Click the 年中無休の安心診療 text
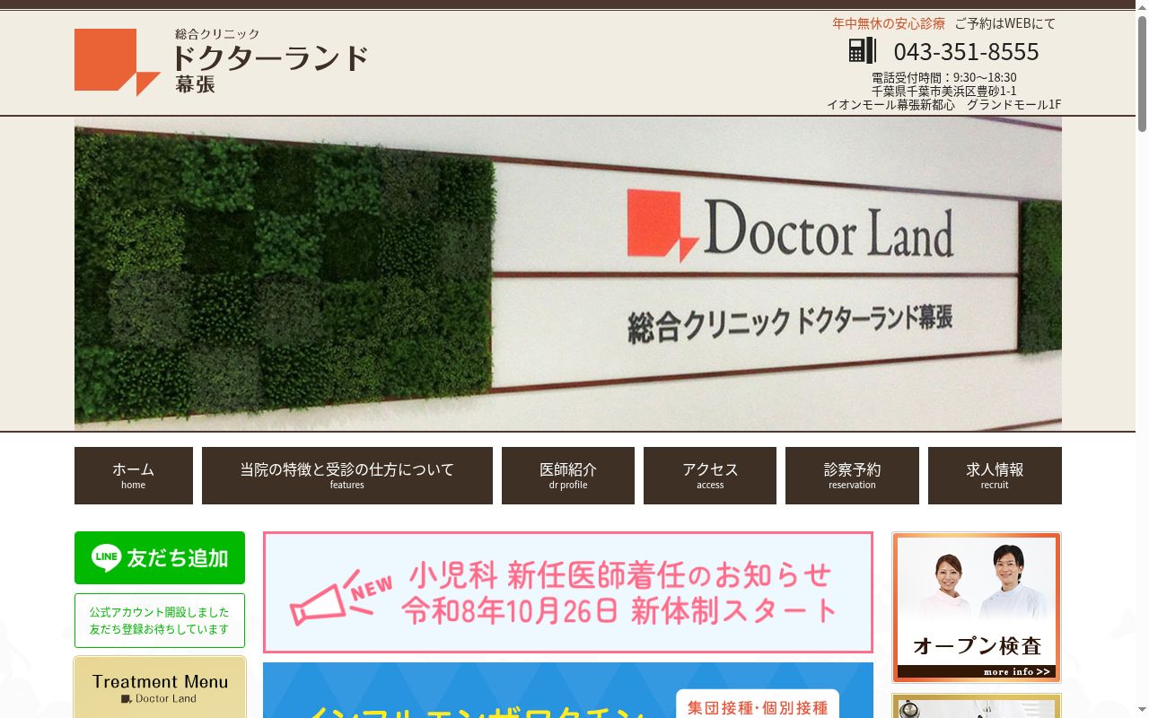 889,23
